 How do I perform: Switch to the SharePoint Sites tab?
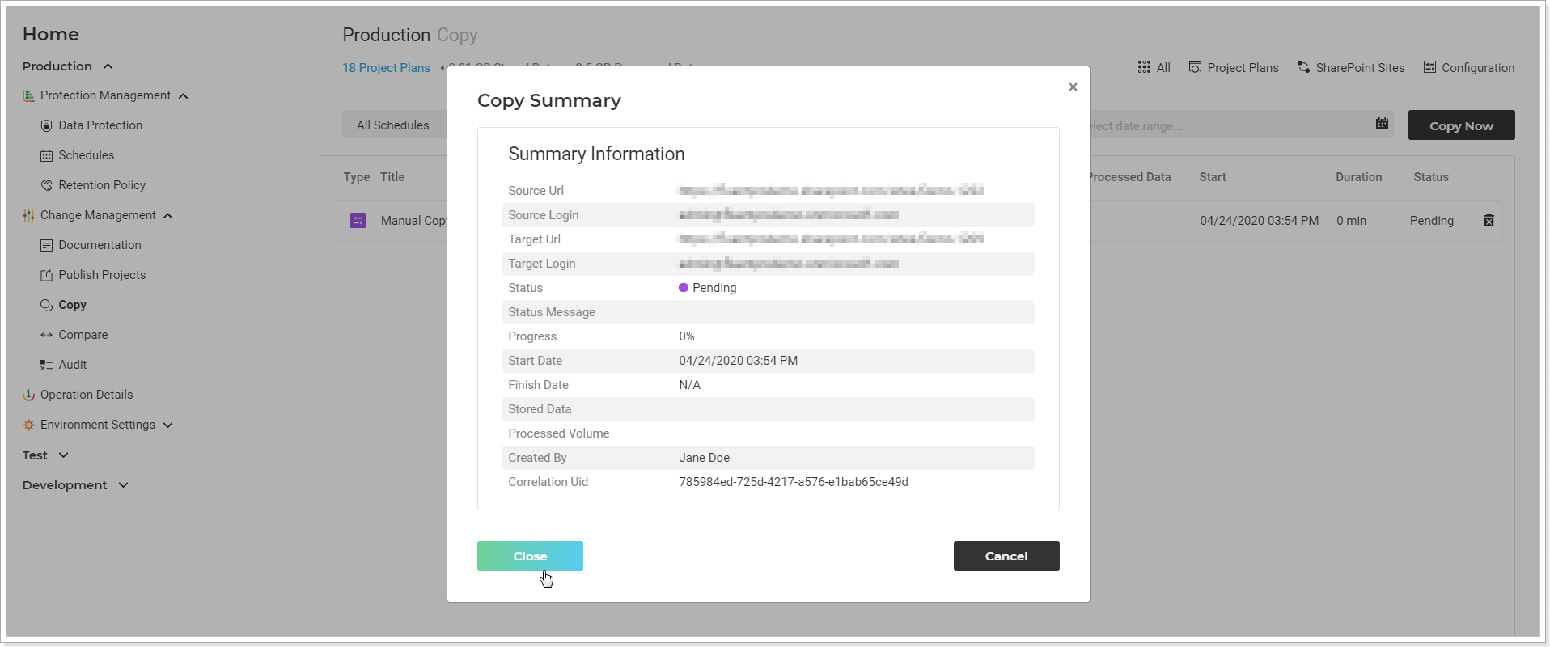click(x=1351, y=68)
